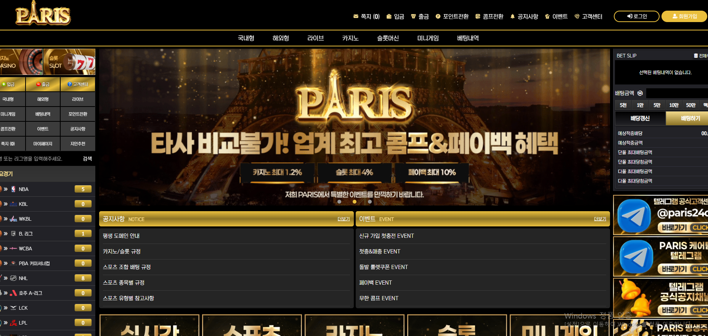The height and width of the screenshot is (336, 708).
Task: Expand the KBL league row
Action: pos(47,204)
